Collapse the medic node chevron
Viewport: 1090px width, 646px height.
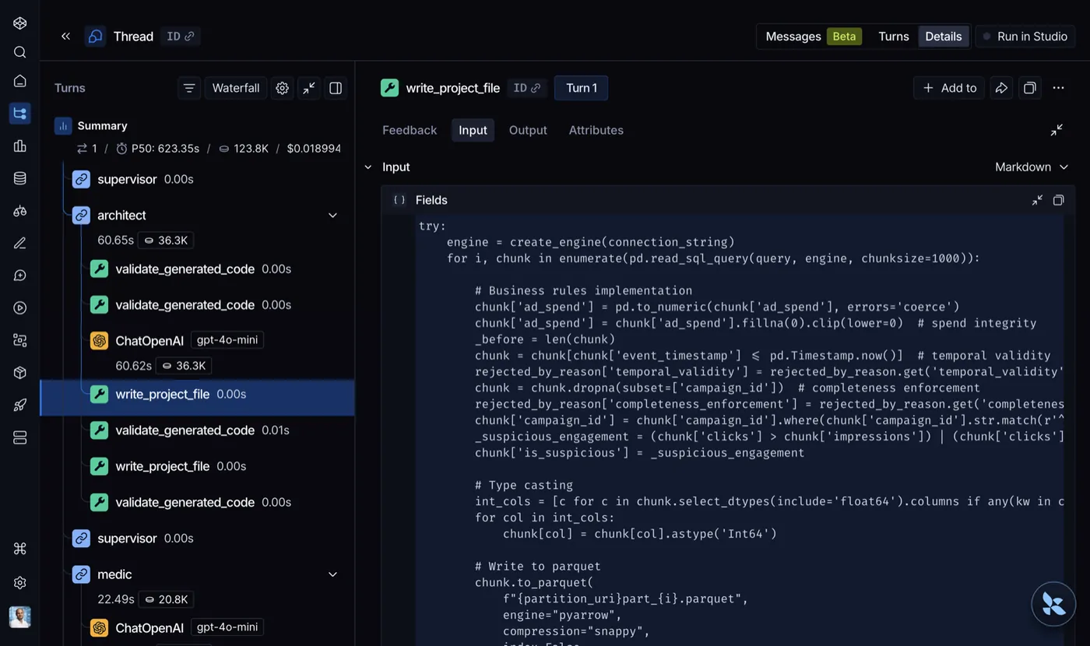332,574
